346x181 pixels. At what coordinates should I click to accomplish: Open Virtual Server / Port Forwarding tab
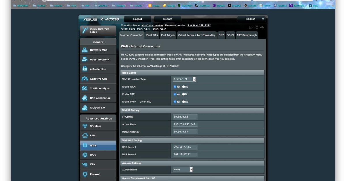197,35
